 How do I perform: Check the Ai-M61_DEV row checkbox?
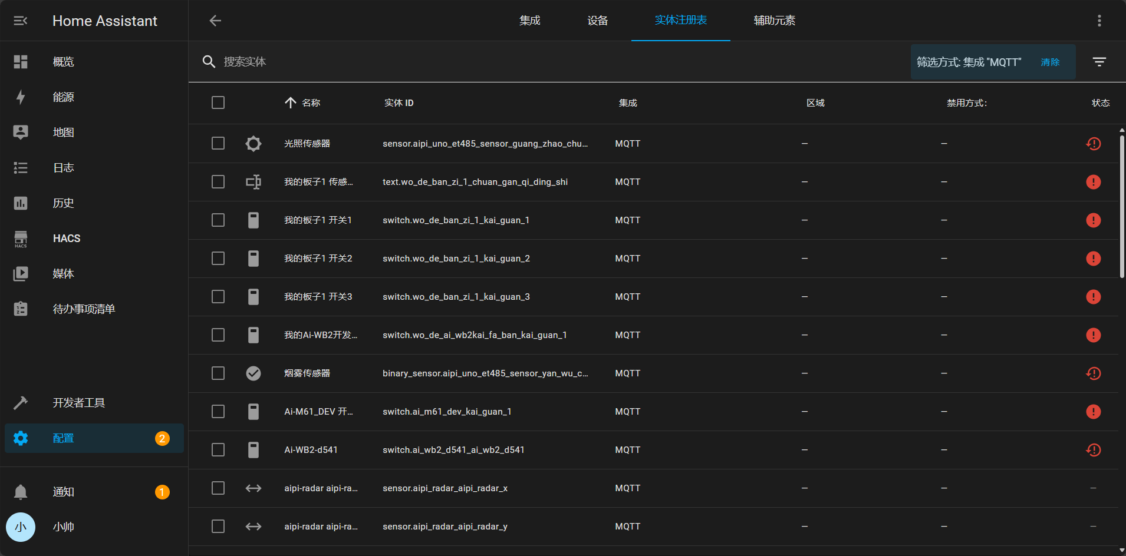pos(218,412)
